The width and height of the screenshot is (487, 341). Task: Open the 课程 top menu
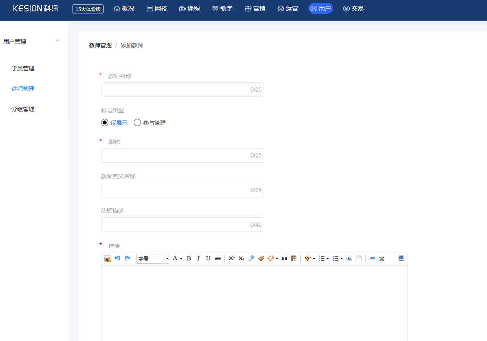click(190, 8)
